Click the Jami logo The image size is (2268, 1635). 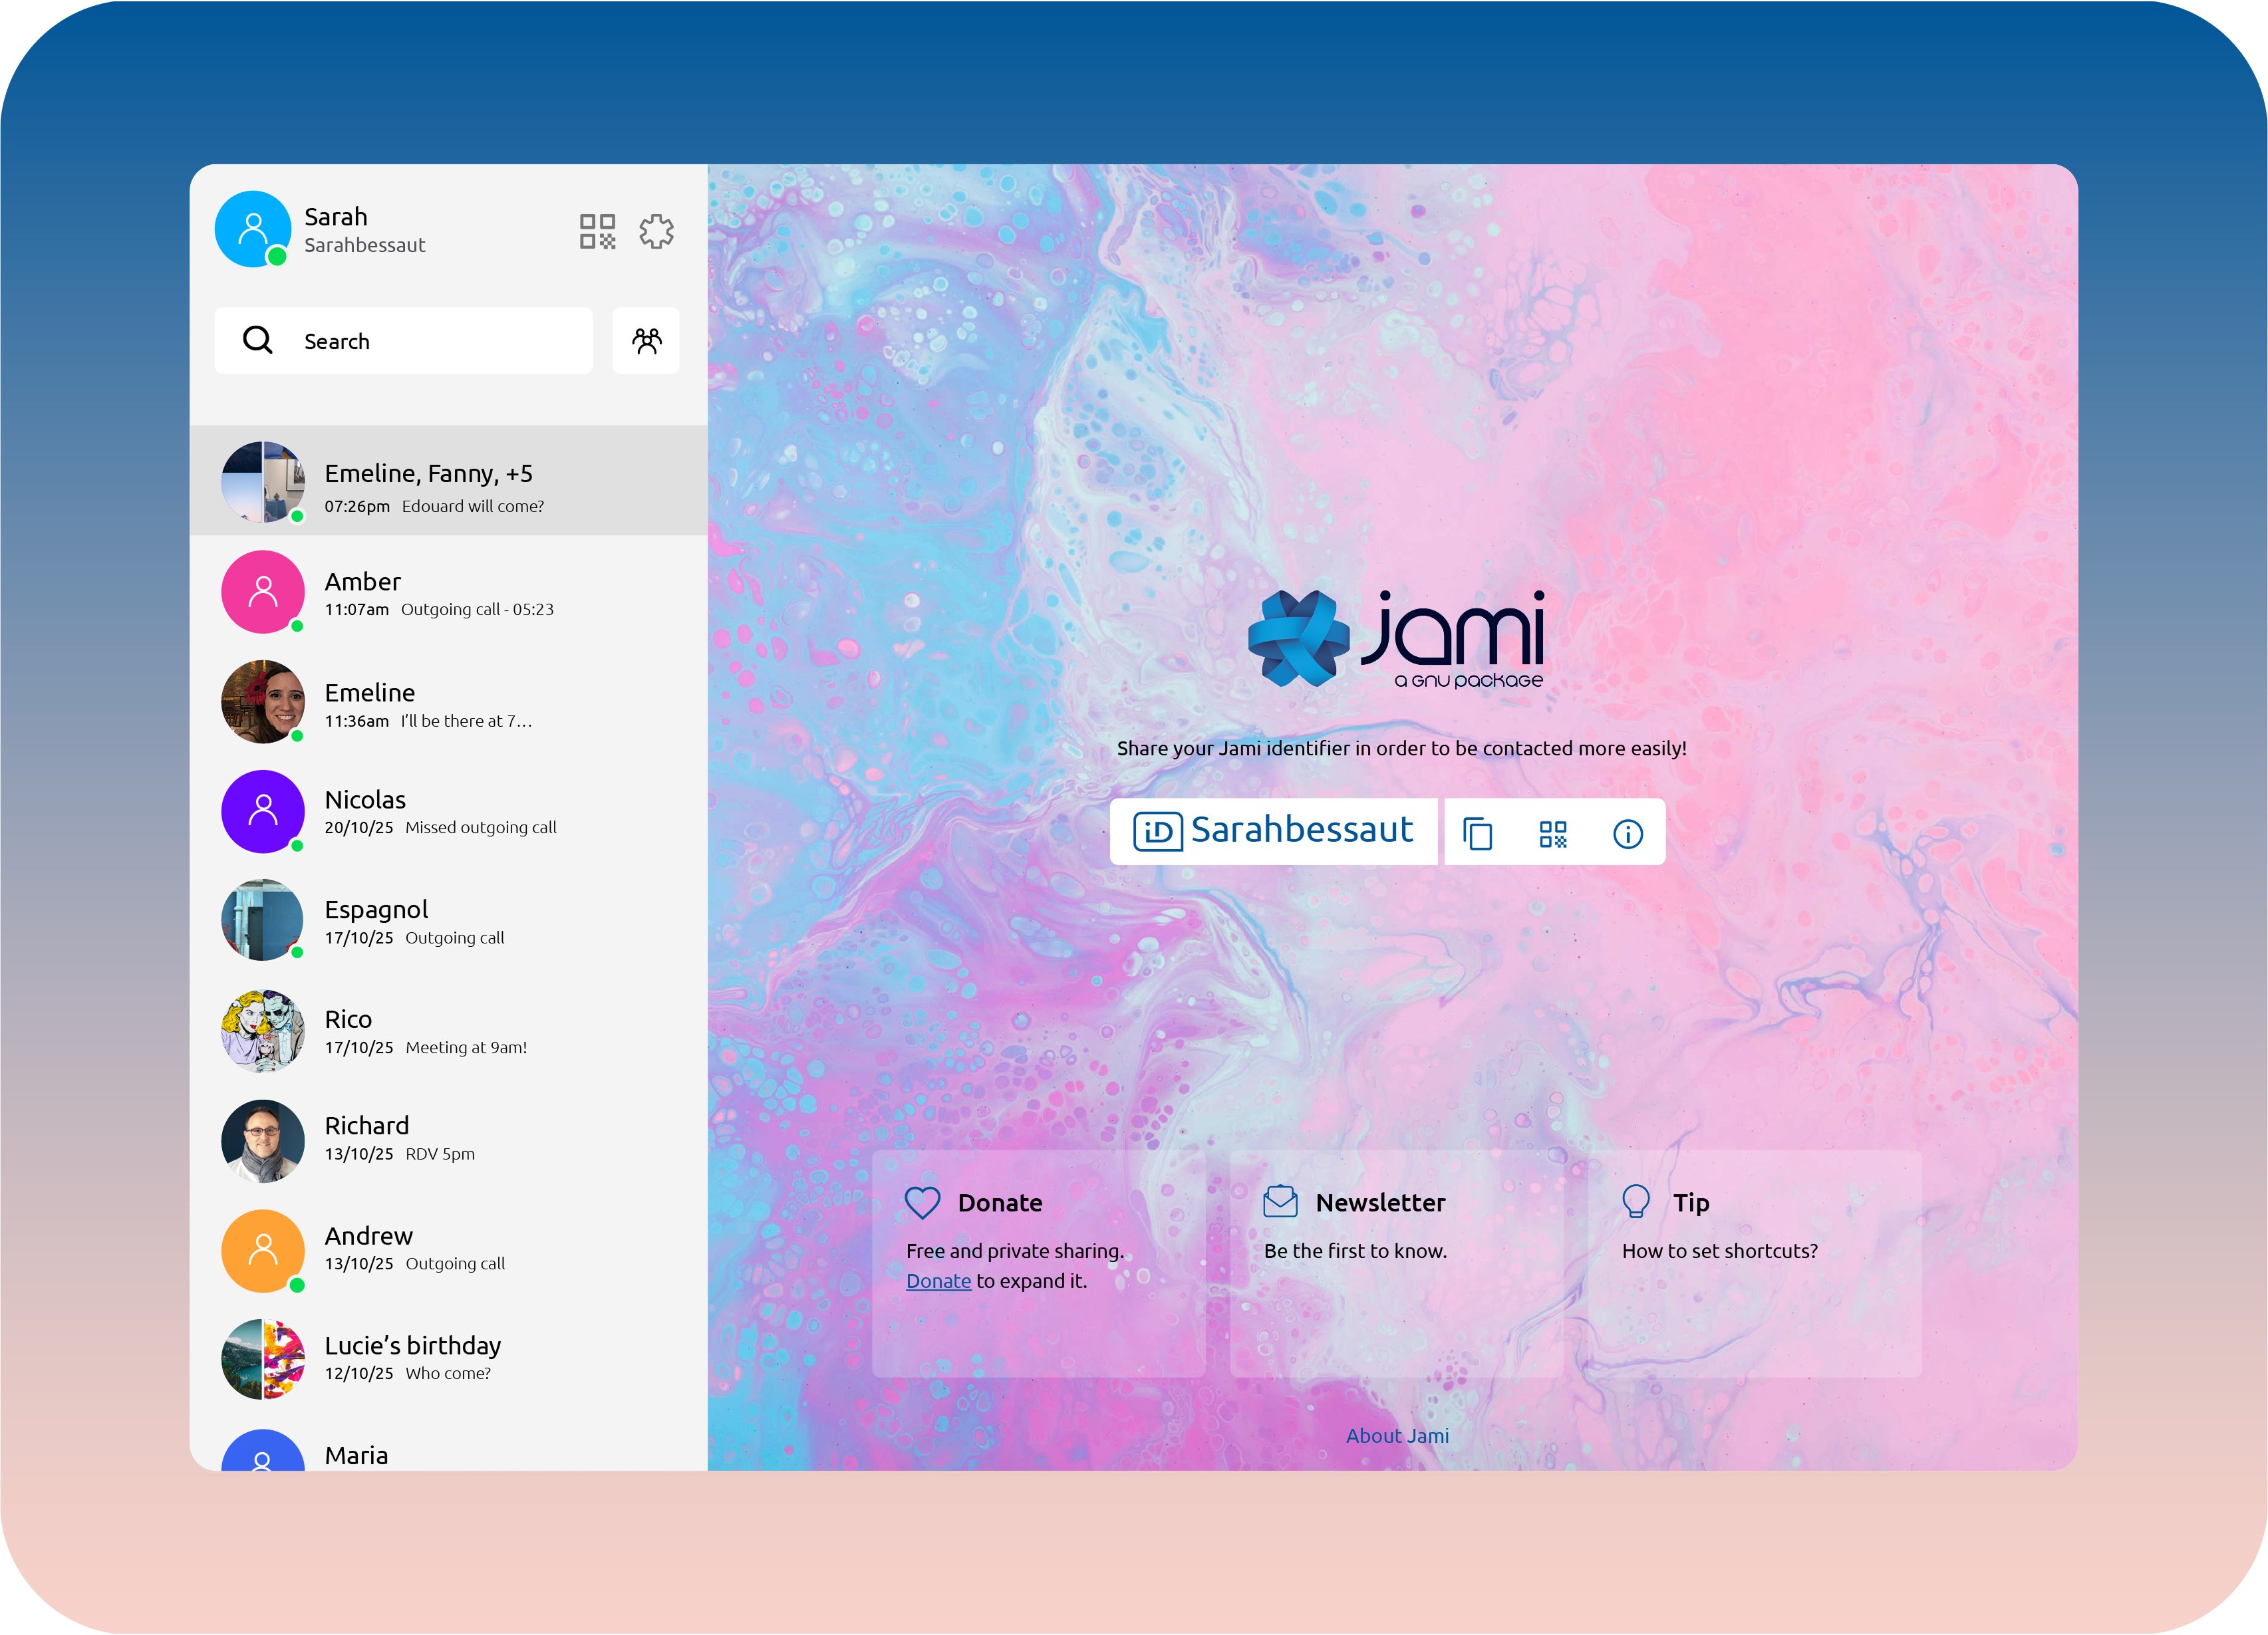(x=1396, y=639)
